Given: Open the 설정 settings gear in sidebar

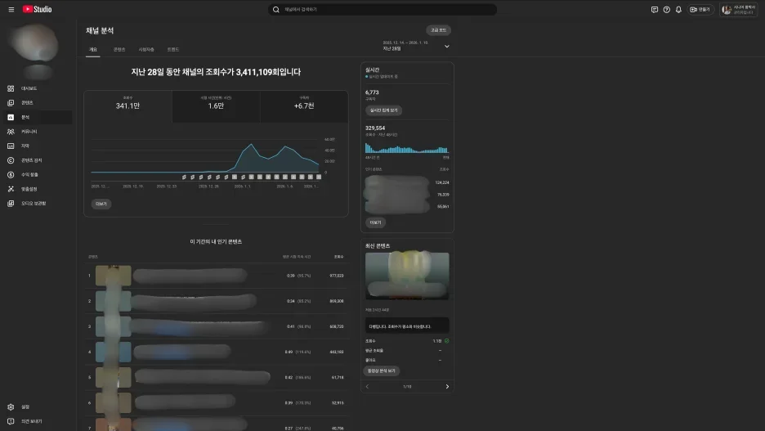Looking at the screenshot, I should [x=11, y=406].
